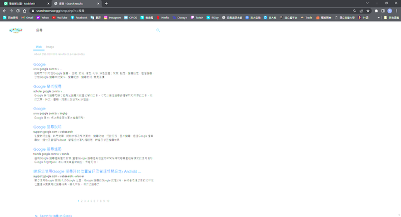Open a new browser tab

tap(106, 3)
